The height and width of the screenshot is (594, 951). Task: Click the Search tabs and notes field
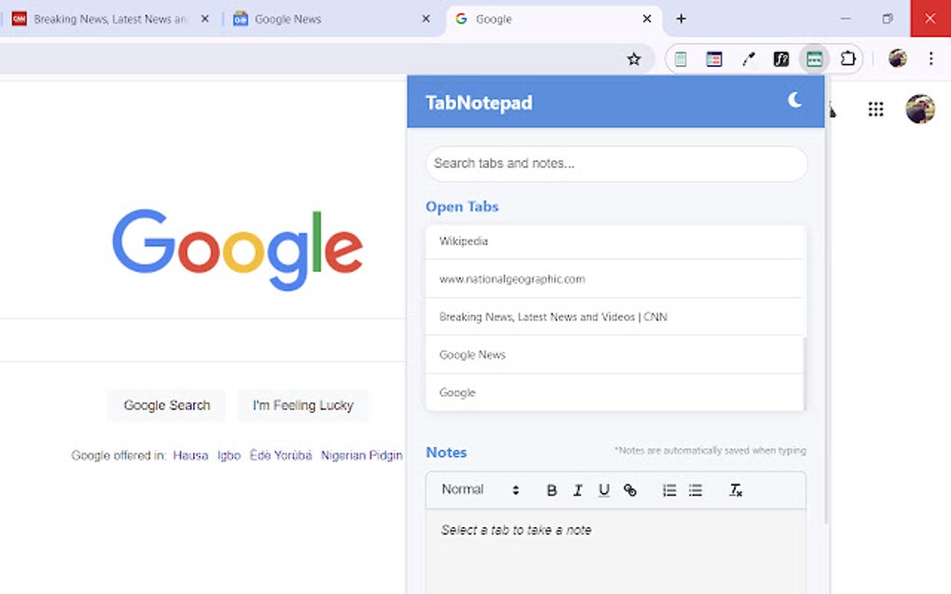coord(615,164)
